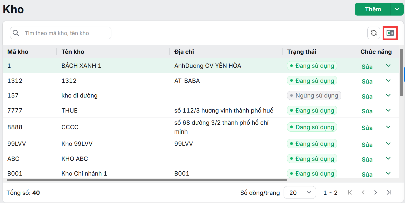Go to the next page
Viewport: 405px width, 203px height.
[x=376, y=192]
